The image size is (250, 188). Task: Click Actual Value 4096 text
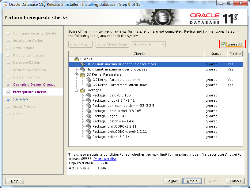coord(87,168)
